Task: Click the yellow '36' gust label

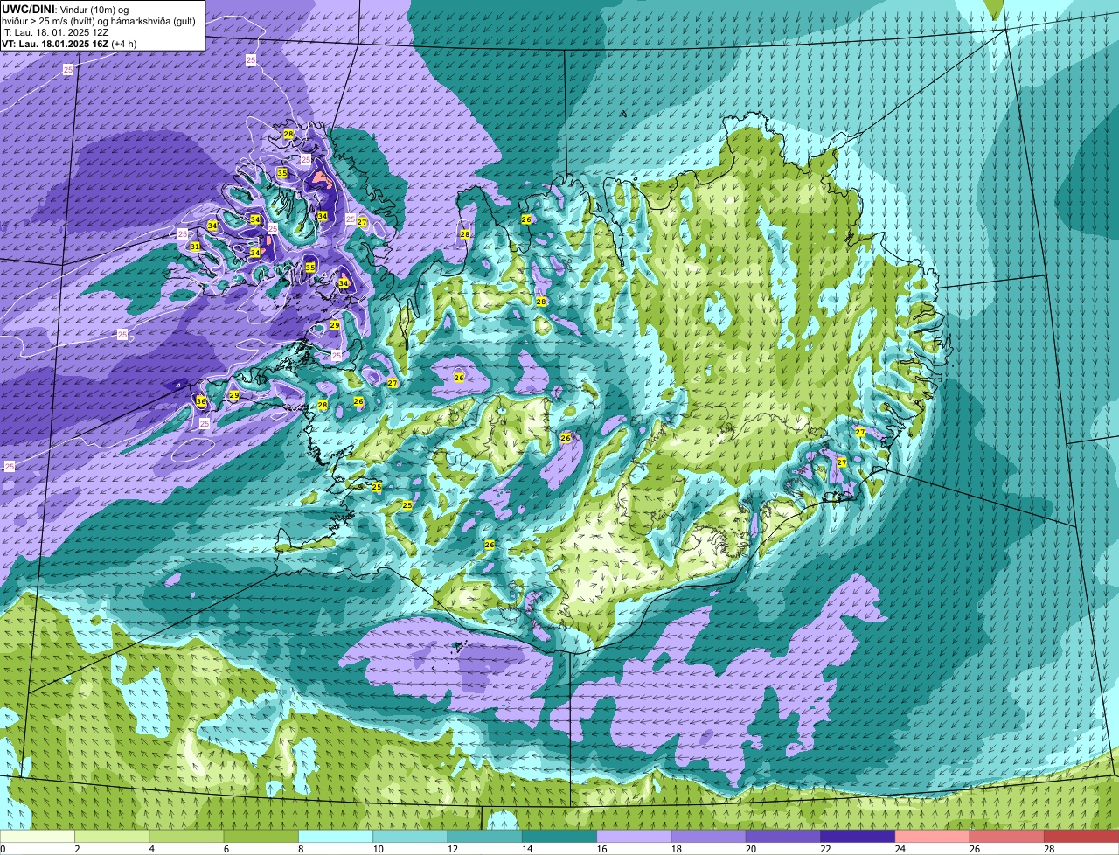Action: [201, 402]
